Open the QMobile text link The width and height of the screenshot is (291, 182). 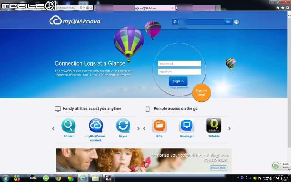pyautogui.click(x=214, y=136)
